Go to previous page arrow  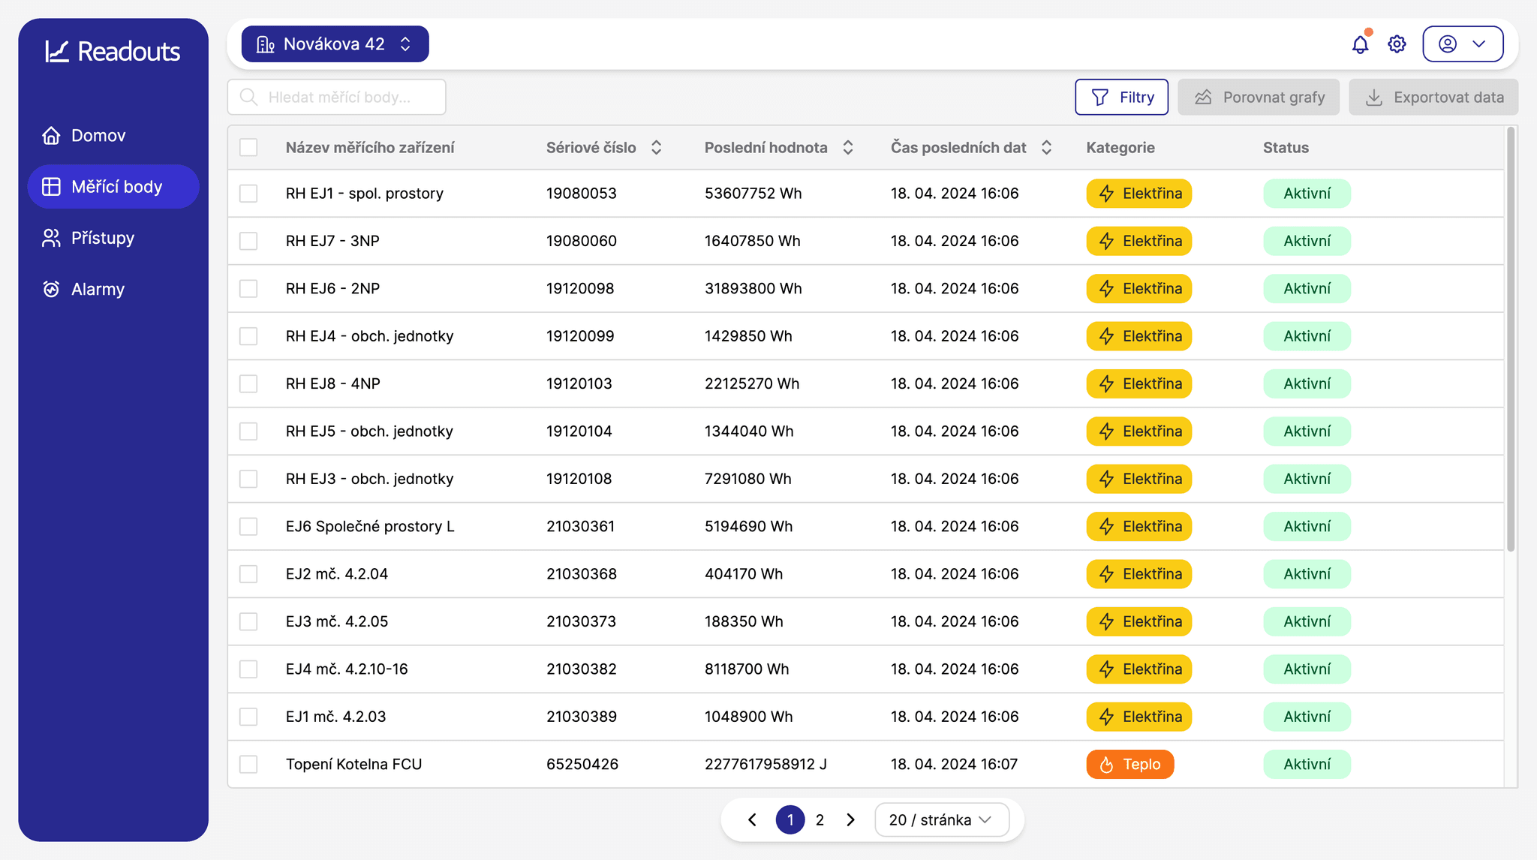click(x=753, y=820)
